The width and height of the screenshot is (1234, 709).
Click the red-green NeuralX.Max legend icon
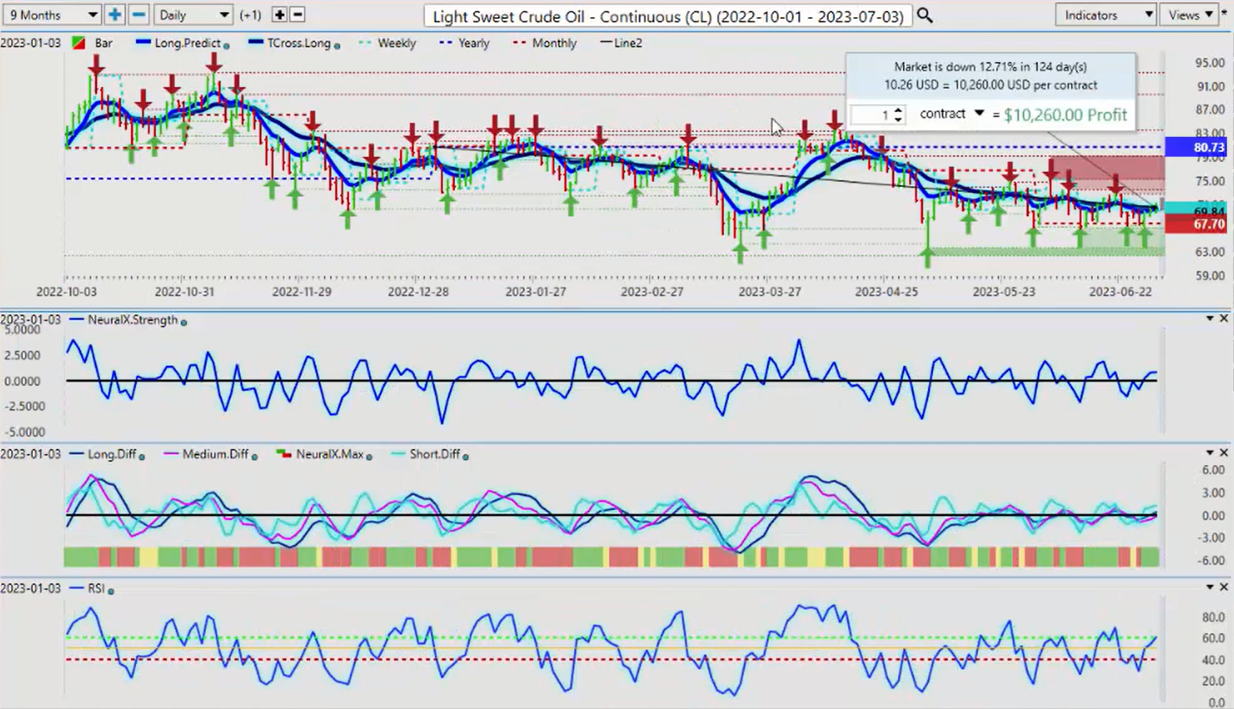pos(284,454)
